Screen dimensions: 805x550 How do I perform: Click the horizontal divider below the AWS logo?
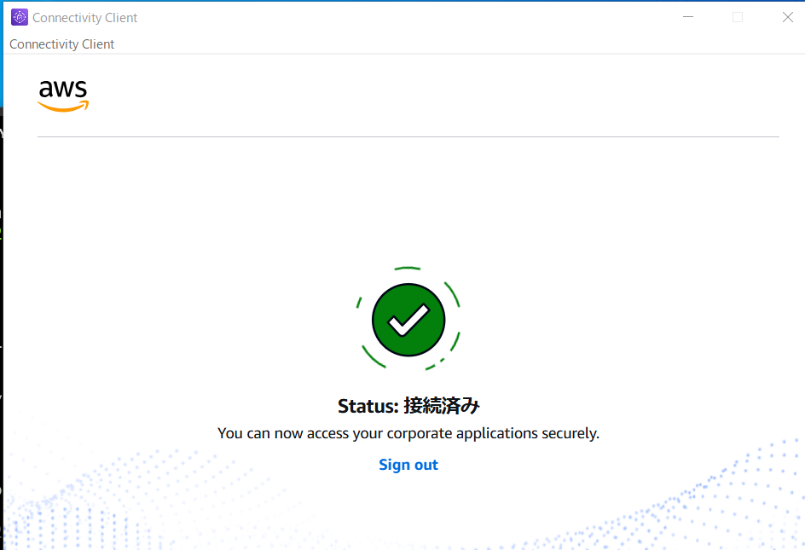(408, 135)
